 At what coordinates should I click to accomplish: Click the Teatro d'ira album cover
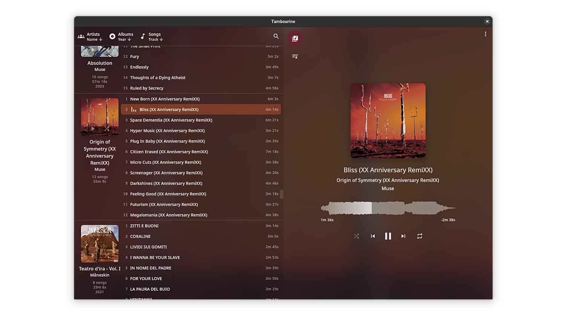(x=100, y=244)
